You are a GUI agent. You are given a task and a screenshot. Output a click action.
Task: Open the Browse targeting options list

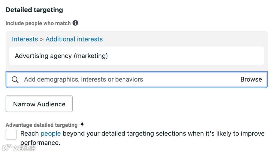click(x=251, y=79)
